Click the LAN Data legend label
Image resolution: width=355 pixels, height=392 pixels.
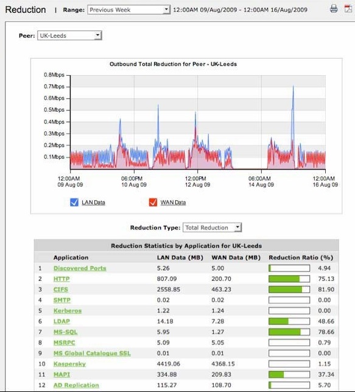coord(93,203)
